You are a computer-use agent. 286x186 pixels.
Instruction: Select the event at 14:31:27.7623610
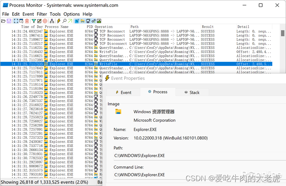(51, 109)
